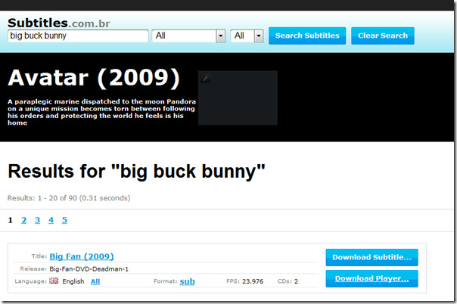This screenshot has width=457, height=304.
Task: Open the wider All dropdown beside the search field
Action: pyautogui.click(x=188, y=36)
